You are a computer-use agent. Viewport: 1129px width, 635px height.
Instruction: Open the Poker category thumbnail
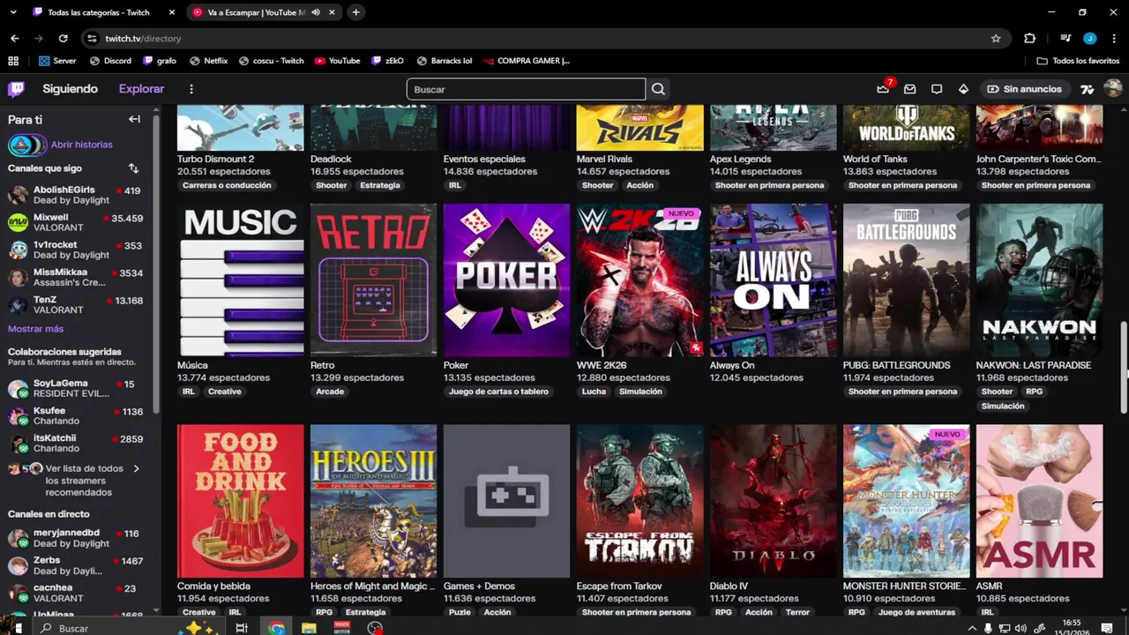[506, 280]
